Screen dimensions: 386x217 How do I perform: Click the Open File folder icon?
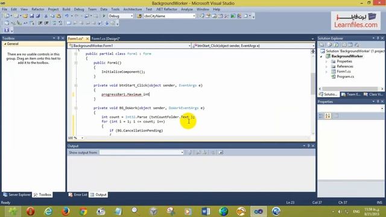(x=25, y=16)
